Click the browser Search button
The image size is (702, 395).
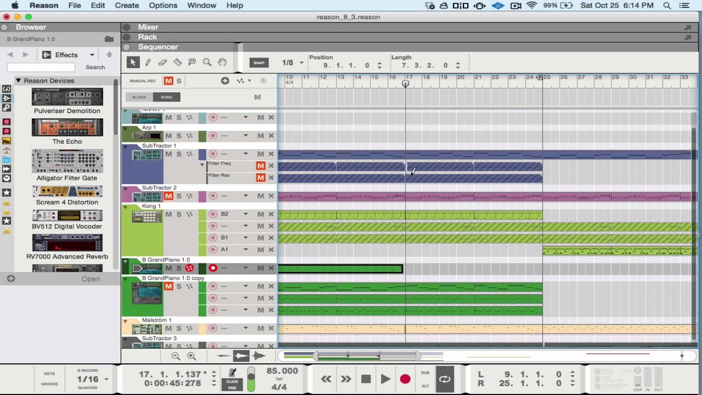pyautogui.click(x=95, y=67)
